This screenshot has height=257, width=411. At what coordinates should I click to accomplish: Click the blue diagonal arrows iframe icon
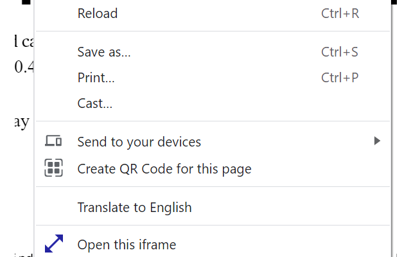(x=53, y=244)
